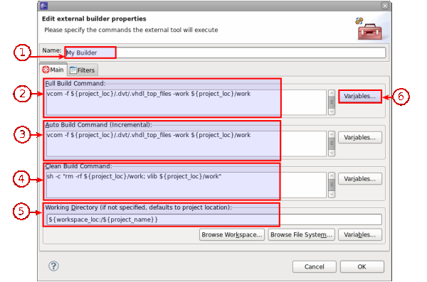
Task: Open Variables for Clean Build Command
Action: point(359,179)
